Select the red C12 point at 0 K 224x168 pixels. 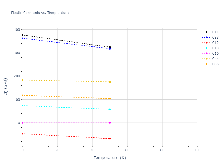tap(22, 134)
